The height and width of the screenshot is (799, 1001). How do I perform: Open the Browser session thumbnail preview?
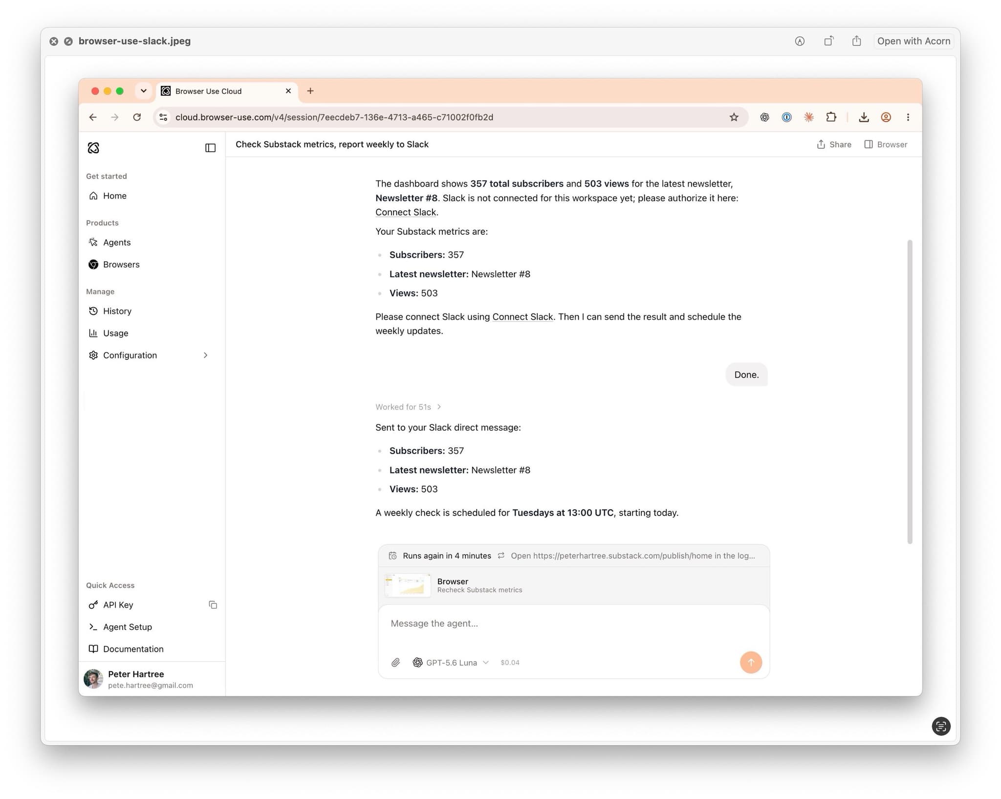(408, 585)
